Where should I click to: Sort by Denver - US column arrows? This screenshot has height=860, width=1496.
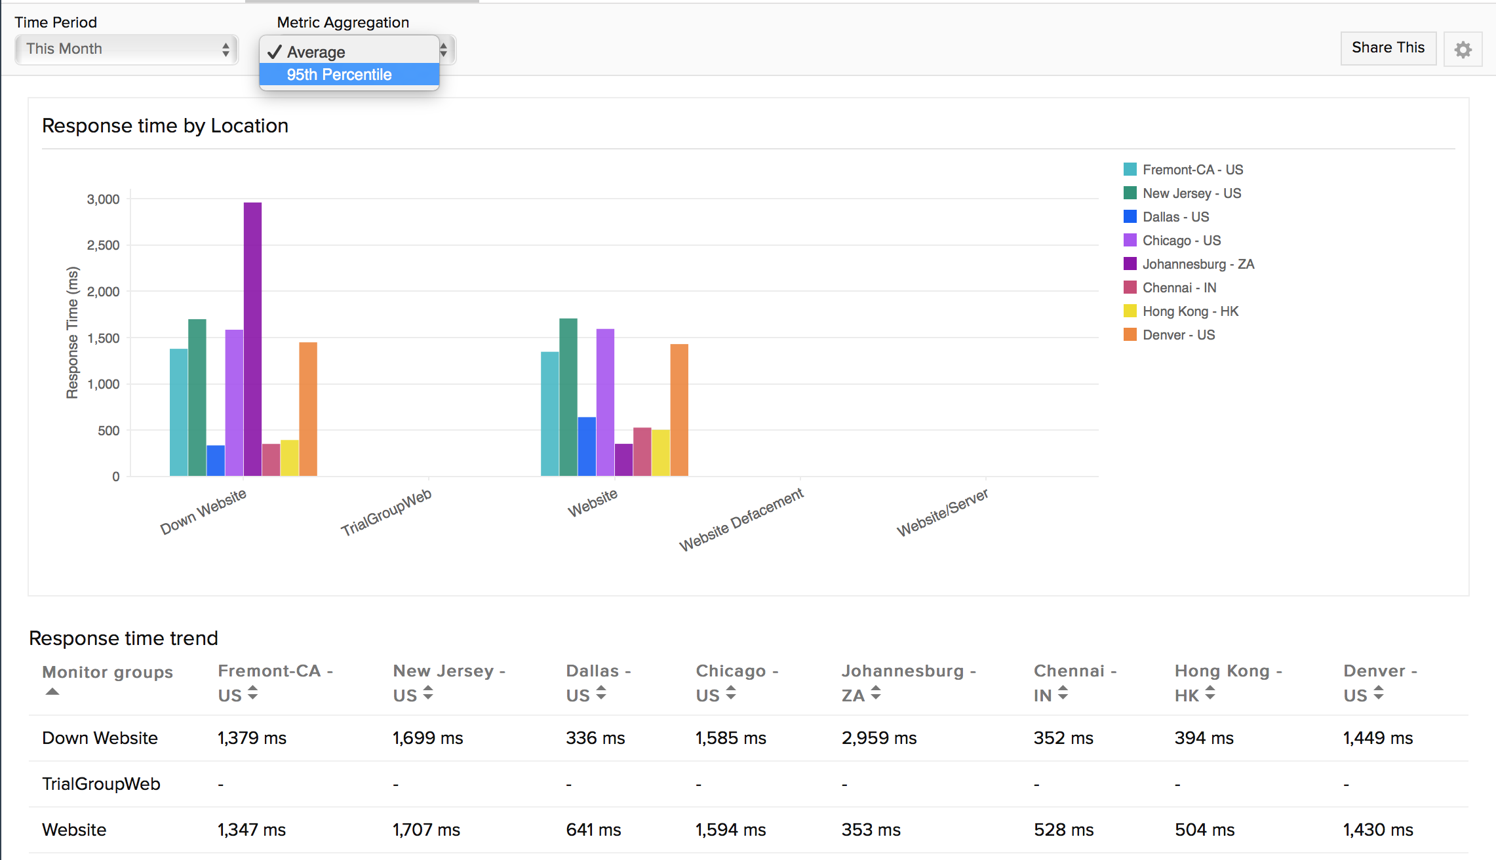pyautogui.click(x=1379, y=693)
